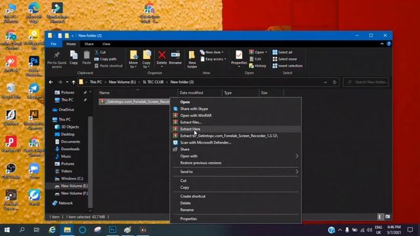Select Windows (C:) drive

[x=69, y=178]
